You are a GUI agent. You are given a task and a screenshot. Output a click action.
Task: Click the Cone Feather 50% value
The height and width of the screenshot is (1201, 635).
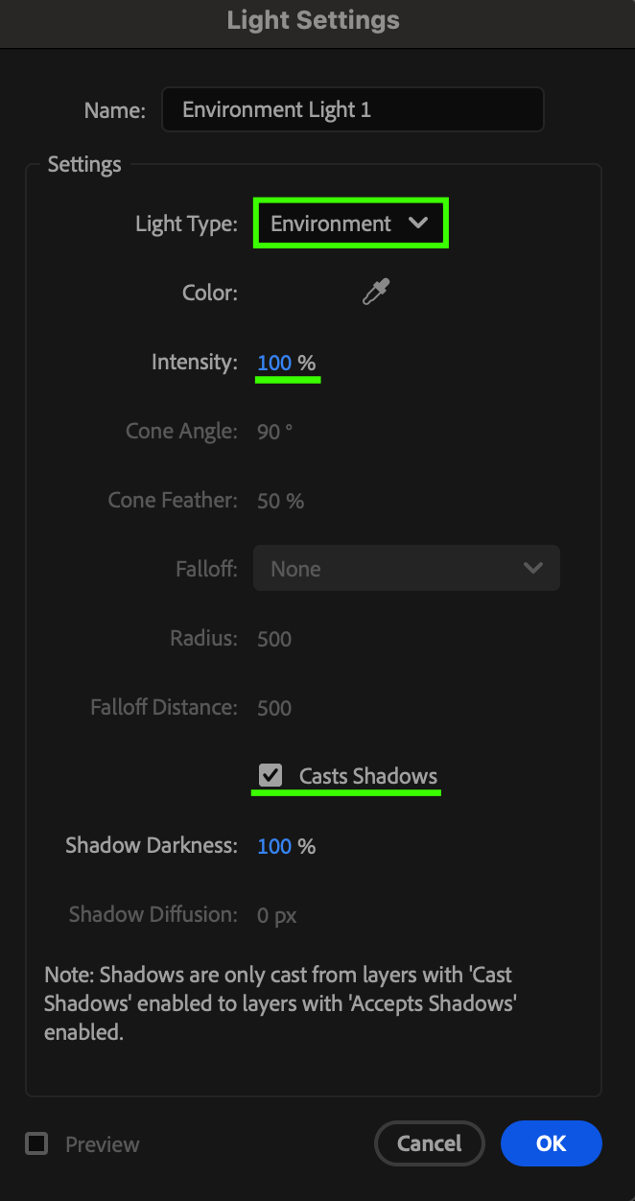click(280, 501)
